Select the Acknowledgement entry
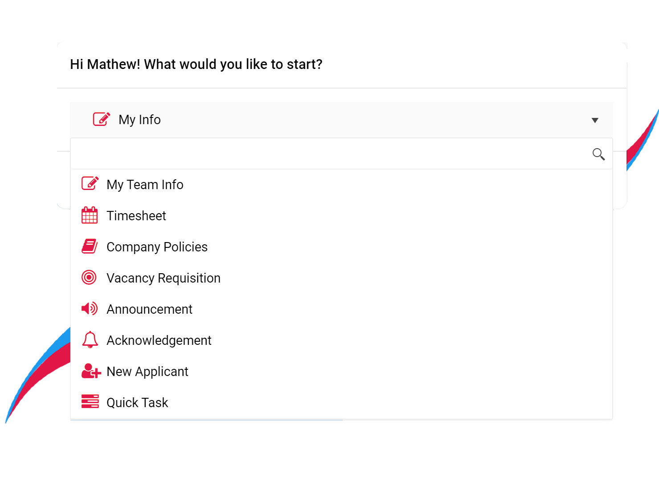The width and height of the screenshot is (659, 481). point(159,340)
